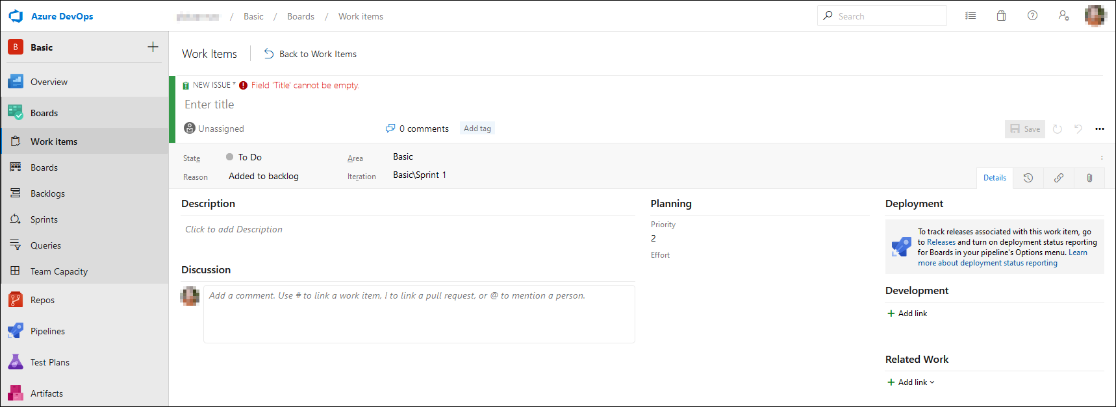Image resolution: width=1116 pixels, height=407 pixels.
Task: Expand the Add link dropdown under Related Work
Action: tap(911, 382)
